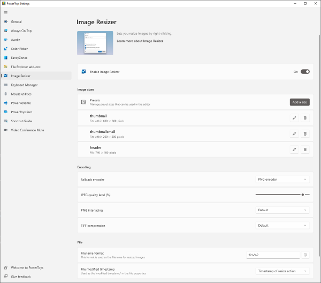Click the File Explorer add-ons icon

[x=6, y=66]
